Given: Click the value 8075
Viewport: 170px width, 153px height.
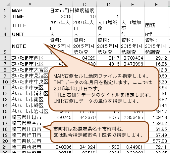Looking at the screenshot, I should [x=114, y=117].
